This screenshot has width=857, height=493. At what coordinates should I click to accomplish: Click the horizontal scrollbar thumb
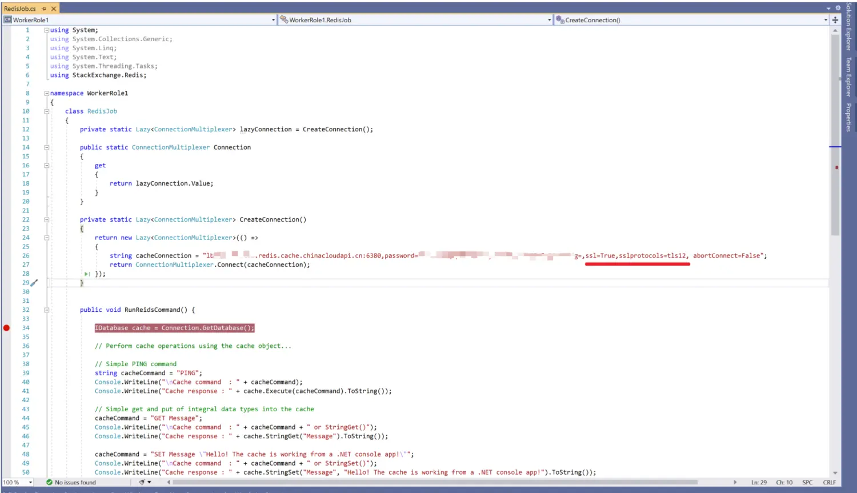pyautogui.click(x=435, y=483)
